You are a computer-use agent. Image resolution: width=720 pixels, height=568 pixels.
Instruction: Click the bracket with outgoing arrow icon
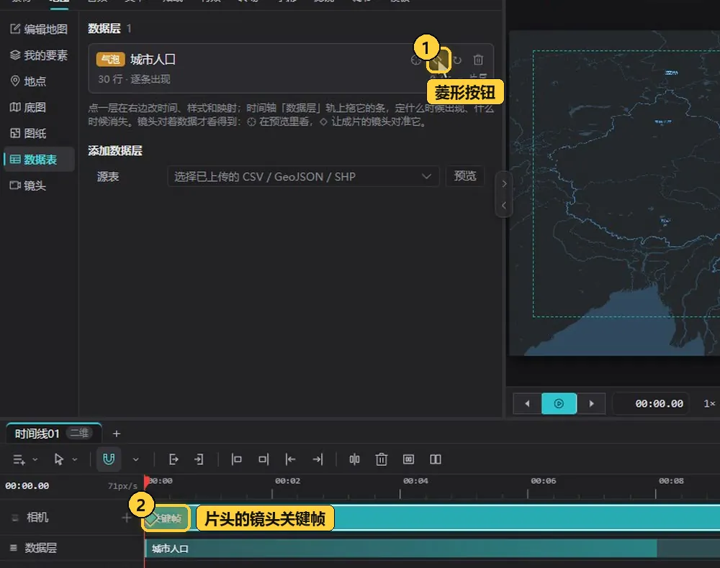click(x=174, y=459)
